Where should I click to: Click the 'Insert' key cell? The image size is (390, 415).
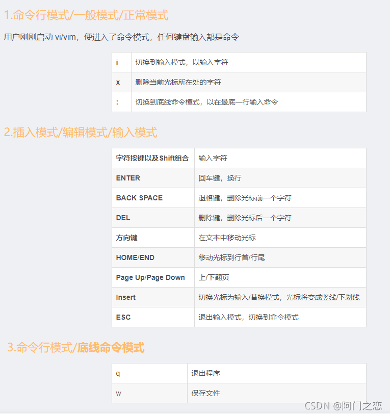[x=153, y=297]
